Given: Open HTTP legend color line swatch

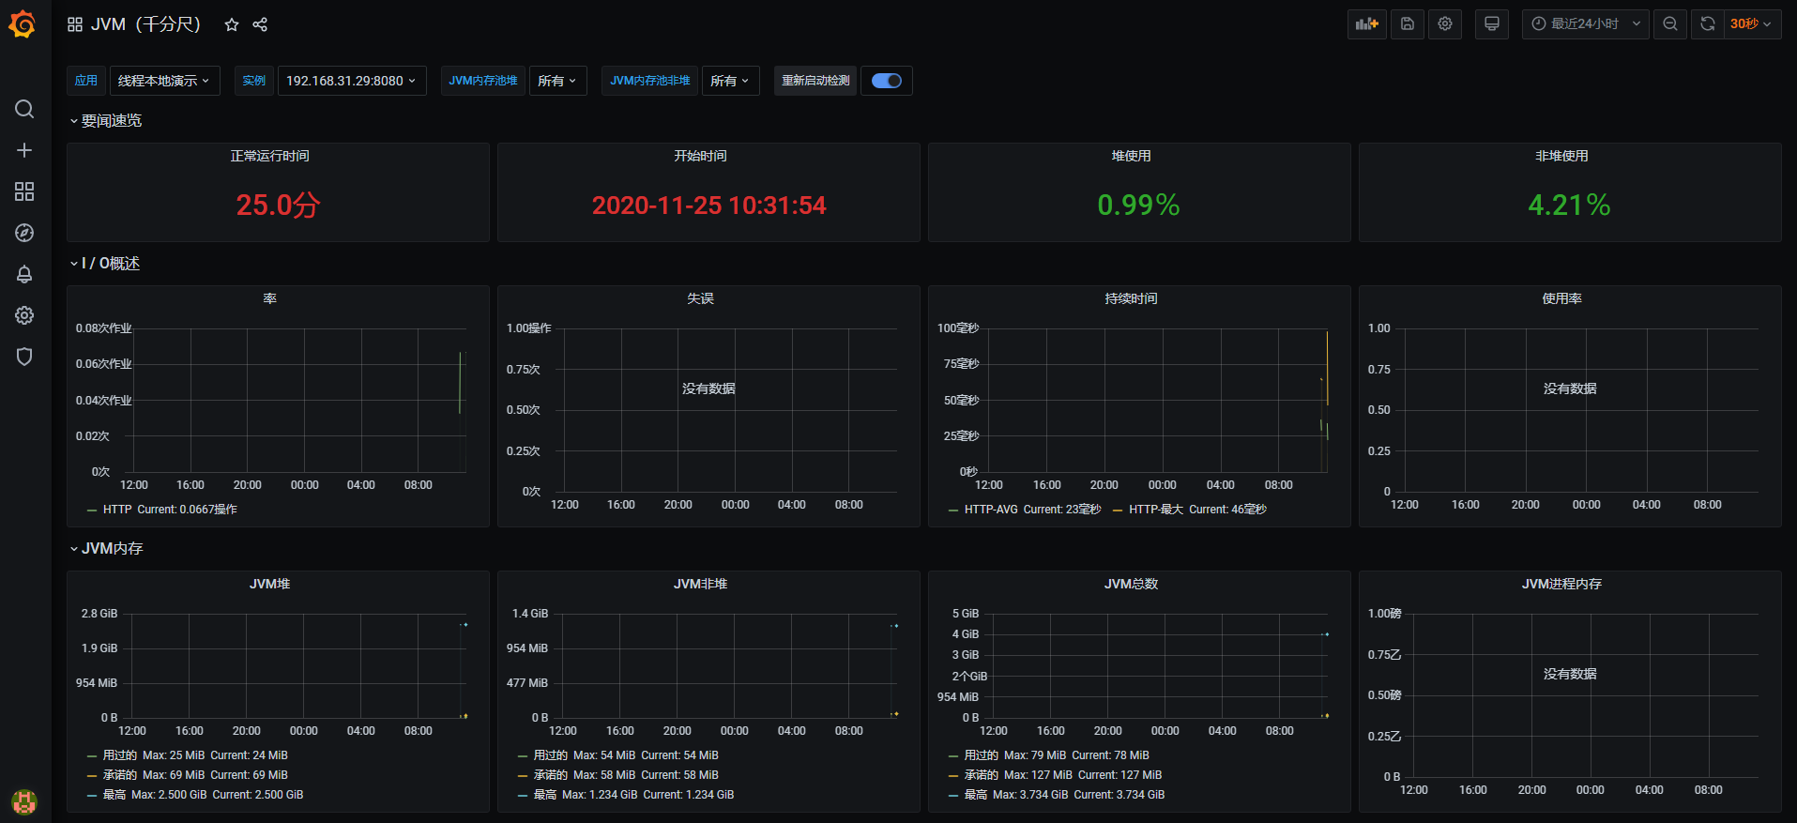Looking at the screenshot, I should (92, 511).
